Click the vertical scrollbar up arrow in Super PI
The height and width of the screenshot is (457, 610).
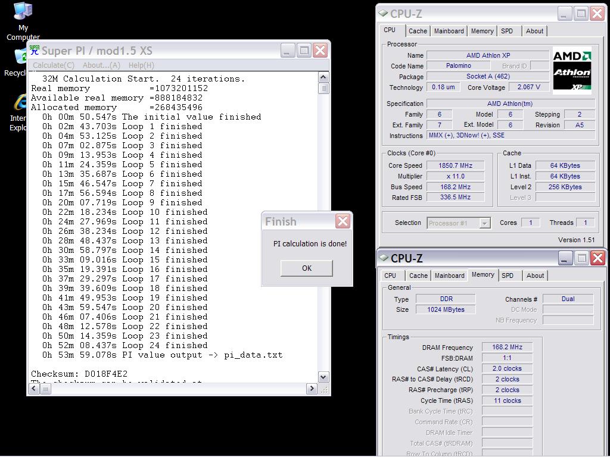pos(323,77)
